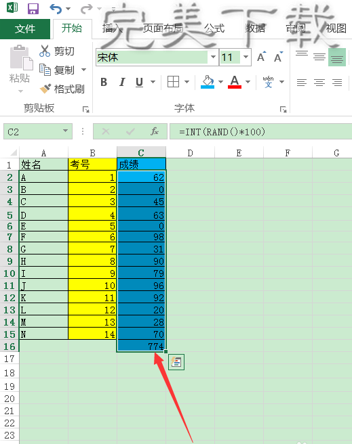Image resolution: width=352 pixels, height=444 pixels.
Task: Click the Copy (复制) button
Action: 62,70
